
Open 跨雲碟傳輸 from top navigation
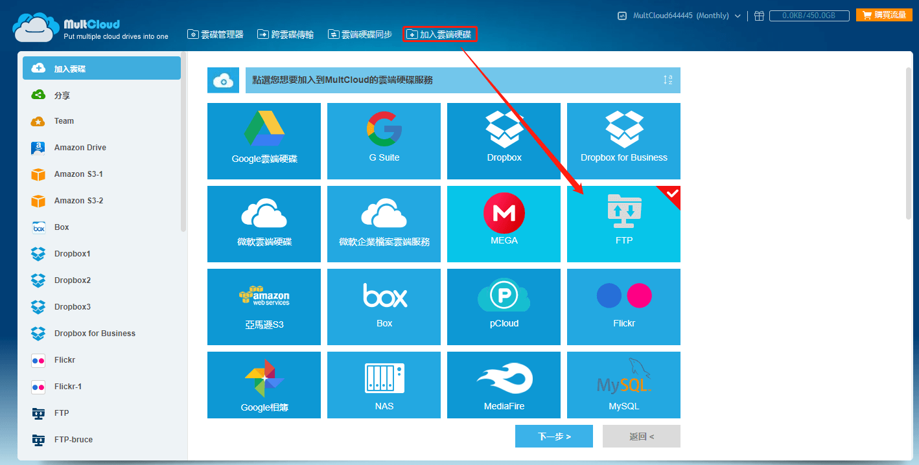(x=285, y=34)
